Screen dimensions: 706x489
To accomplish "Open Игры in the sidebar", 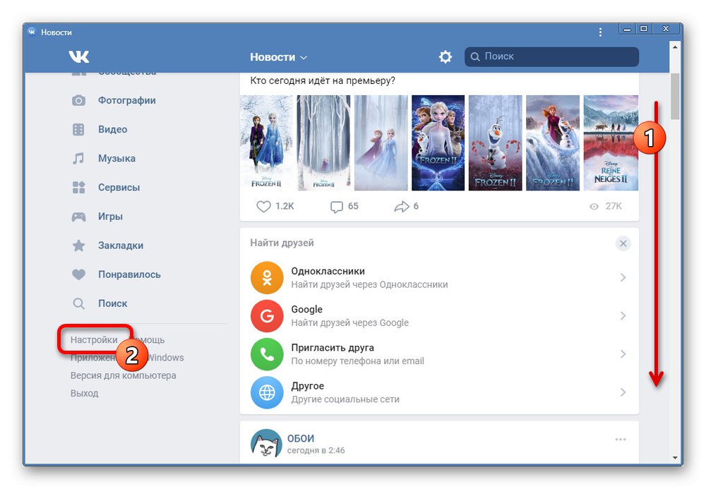I will pyautogui.click(x=110, y=217).
